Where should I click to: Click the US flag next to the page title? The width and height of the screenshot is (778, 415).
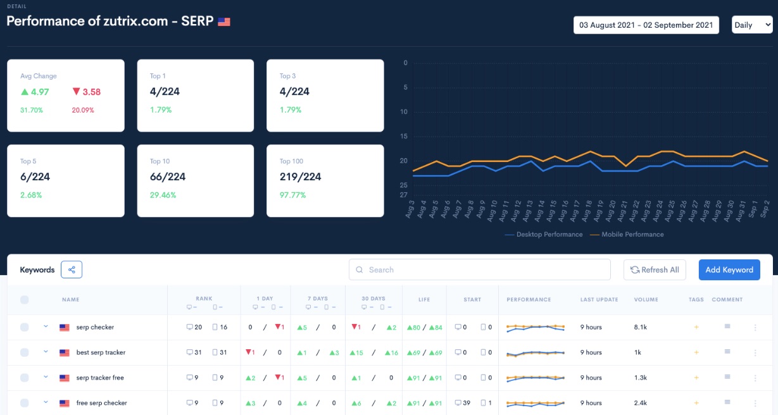[224, 22]
